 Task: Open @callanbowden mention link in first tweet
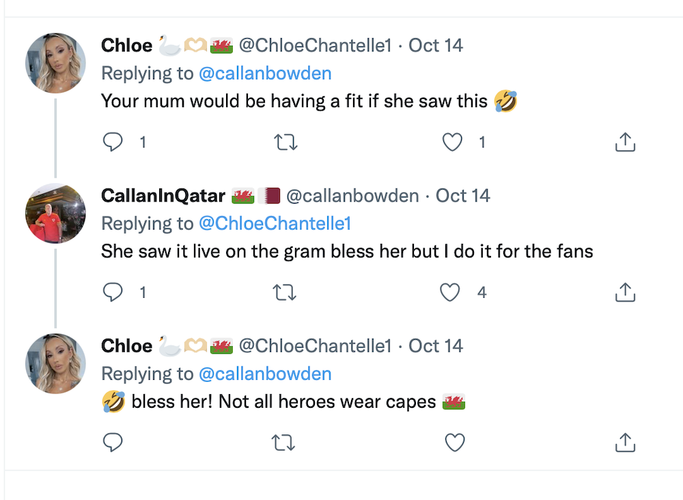[x=265, y=73]
